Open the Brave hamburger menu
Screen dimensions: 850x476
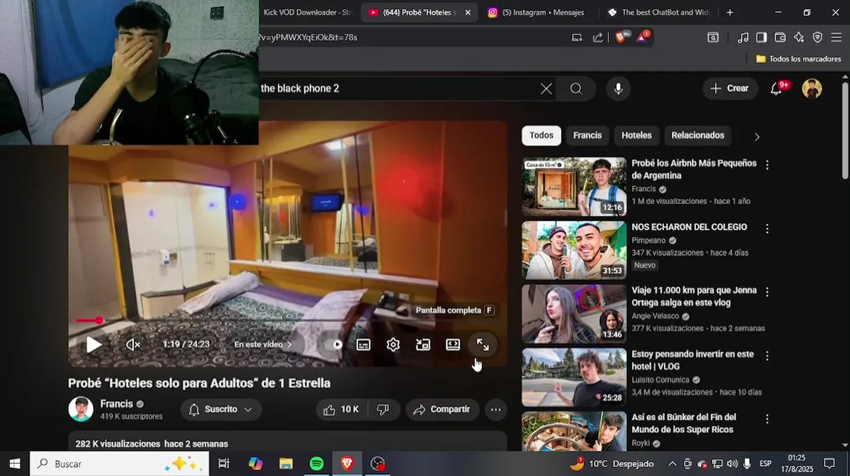[x=837, y=38]
